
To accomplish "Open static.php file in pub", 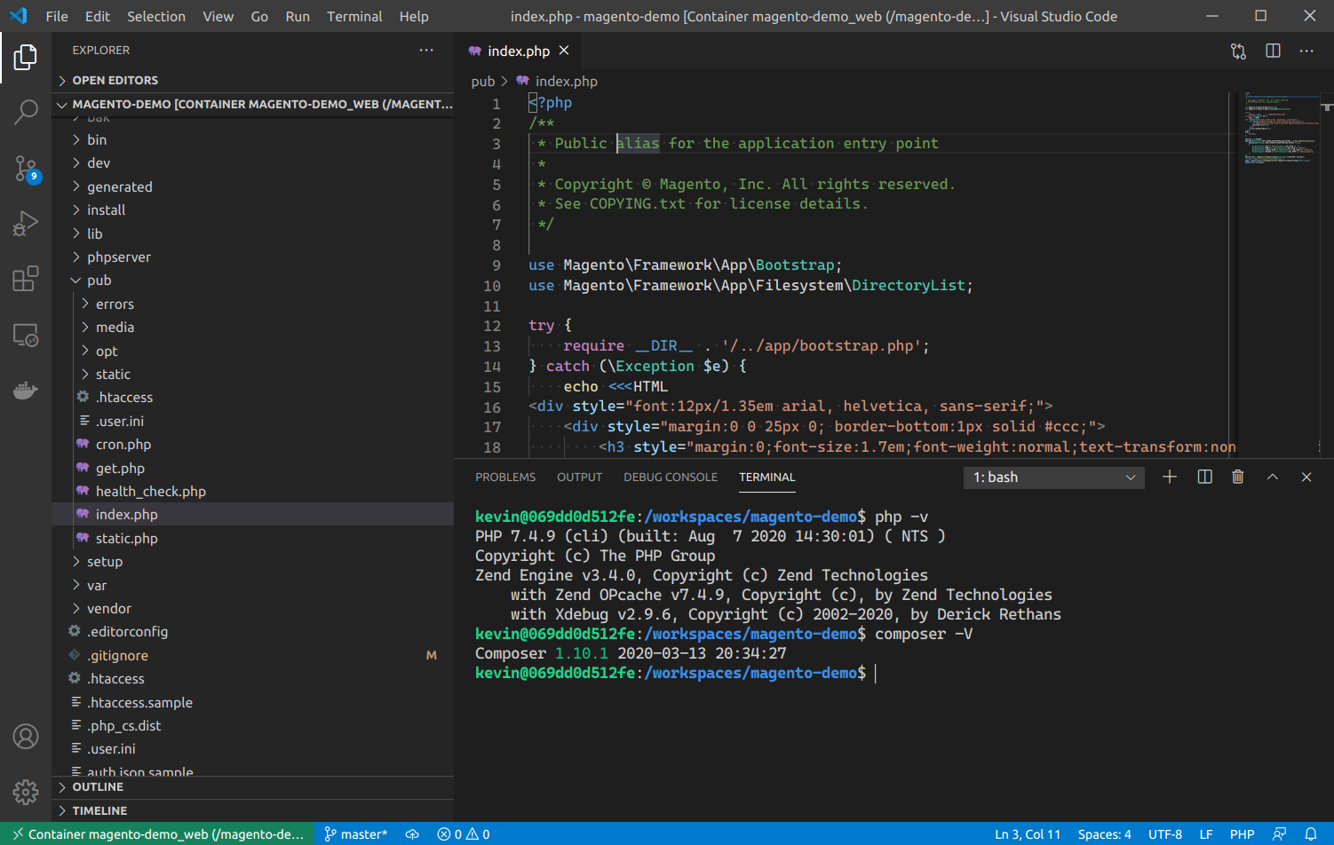I will [253, 539].
